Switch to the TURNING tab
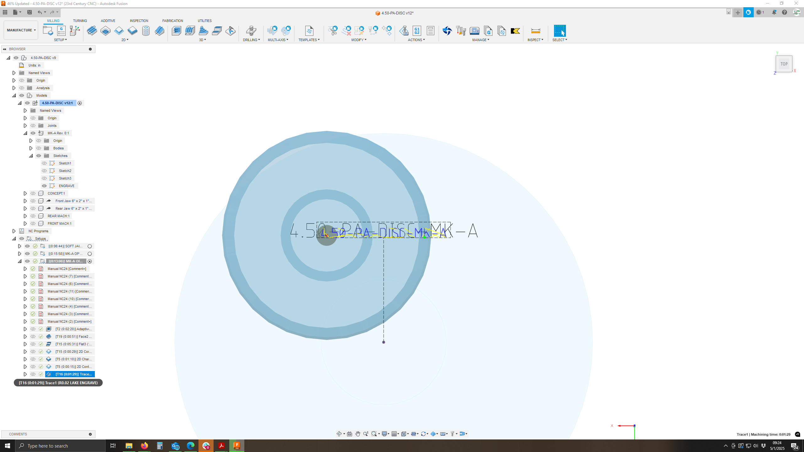 coord(80,21)
